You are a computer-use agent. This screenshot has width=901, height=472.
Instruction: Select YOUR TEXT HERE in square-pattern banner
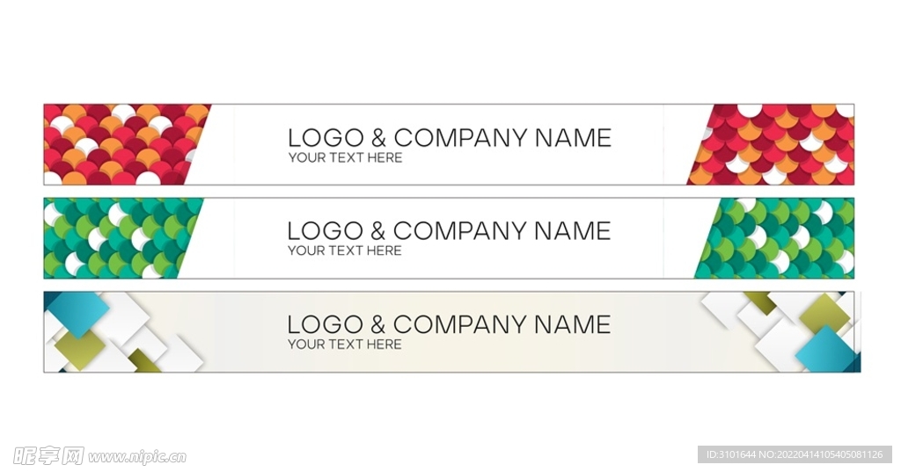[345, 345]
